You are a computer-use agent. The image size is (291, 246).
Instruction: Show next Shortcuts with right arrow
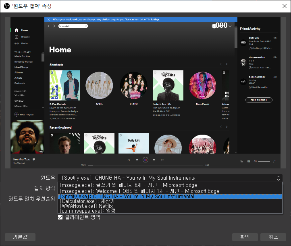pos(227,64)
